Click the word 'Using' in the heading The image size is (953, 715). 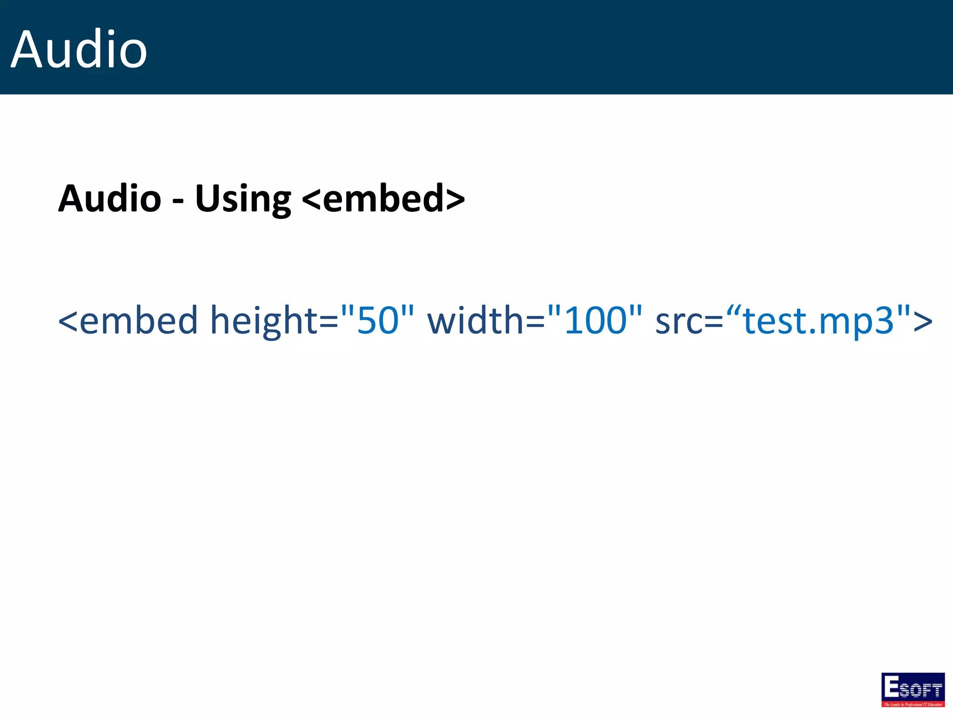point(242,200)
